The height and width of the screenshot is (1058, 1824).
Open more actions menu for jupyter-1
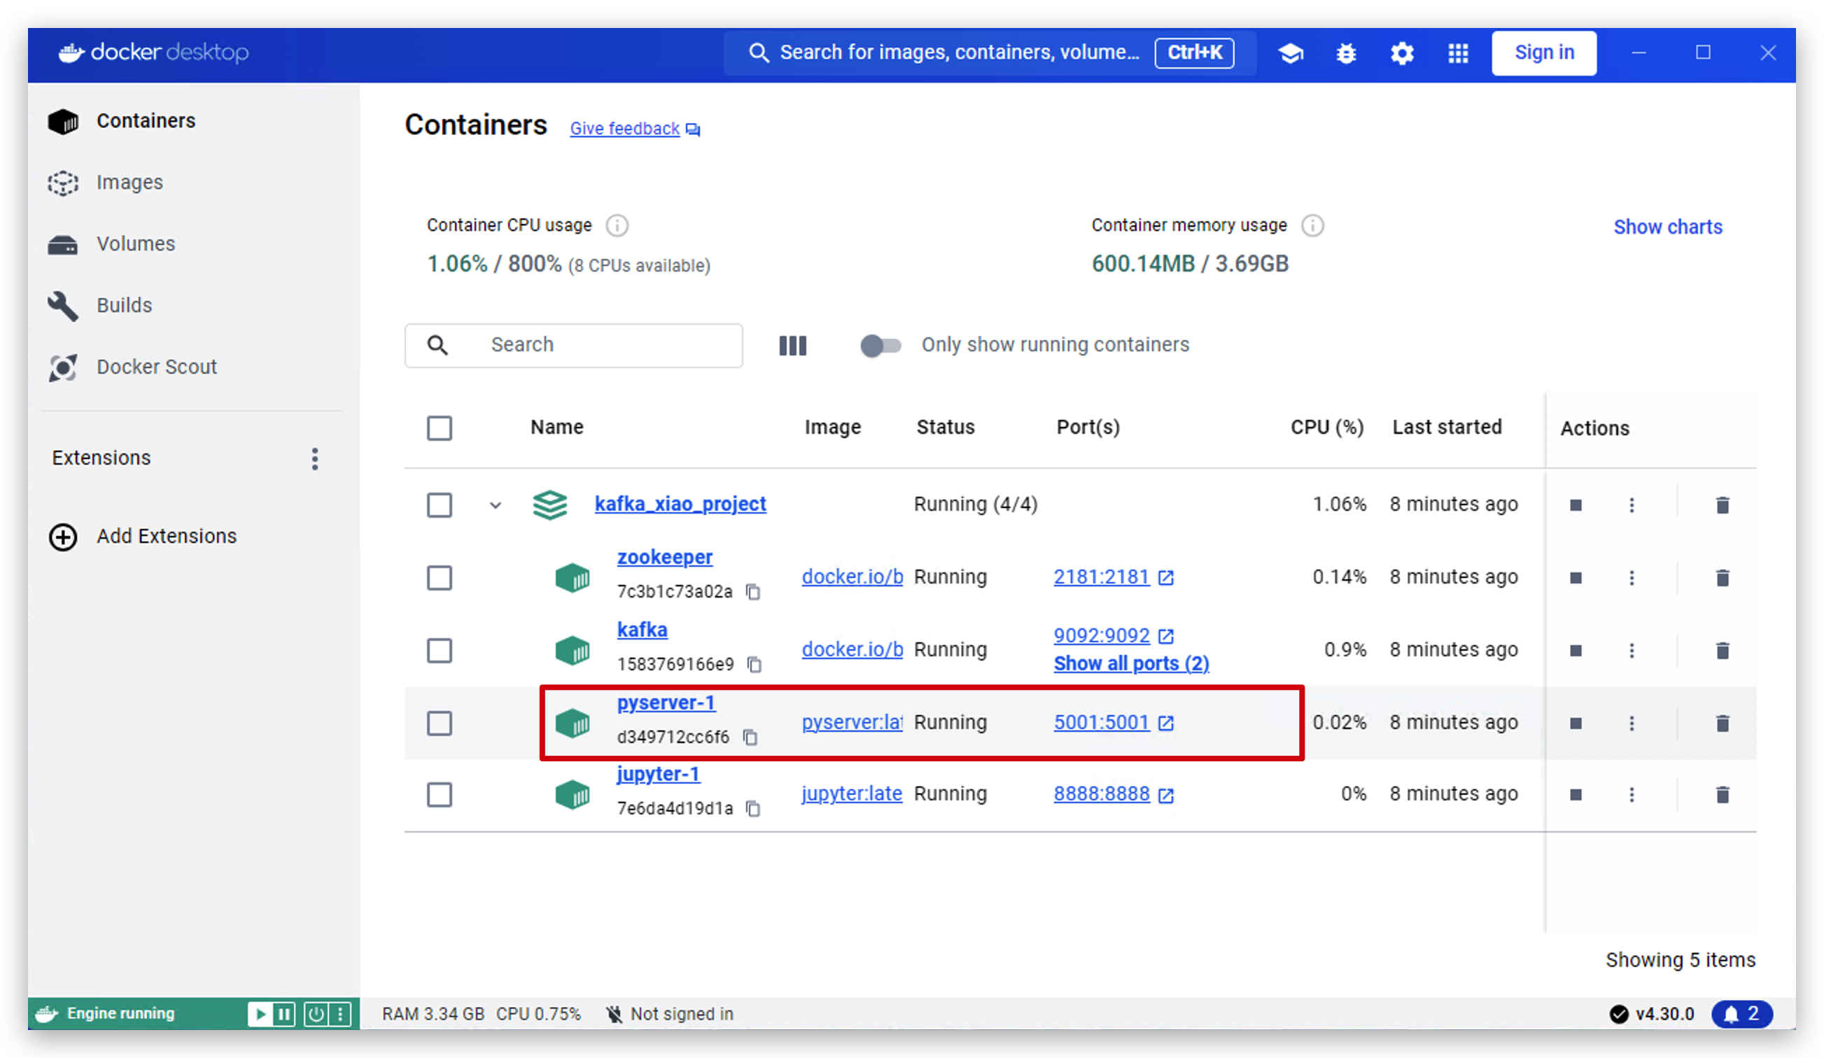pos(1632,795)
